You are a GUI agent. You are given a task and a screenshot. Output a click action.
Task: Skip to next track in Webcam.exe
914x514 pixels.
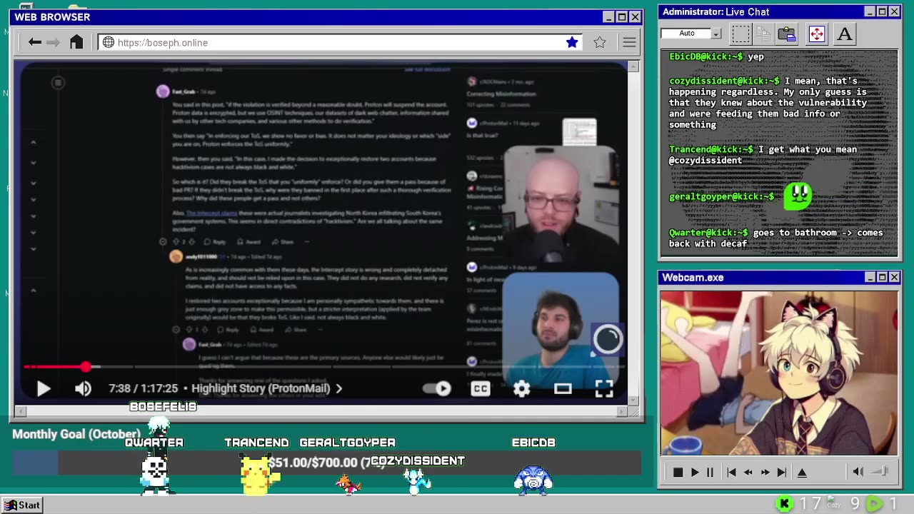coord(782,472)
